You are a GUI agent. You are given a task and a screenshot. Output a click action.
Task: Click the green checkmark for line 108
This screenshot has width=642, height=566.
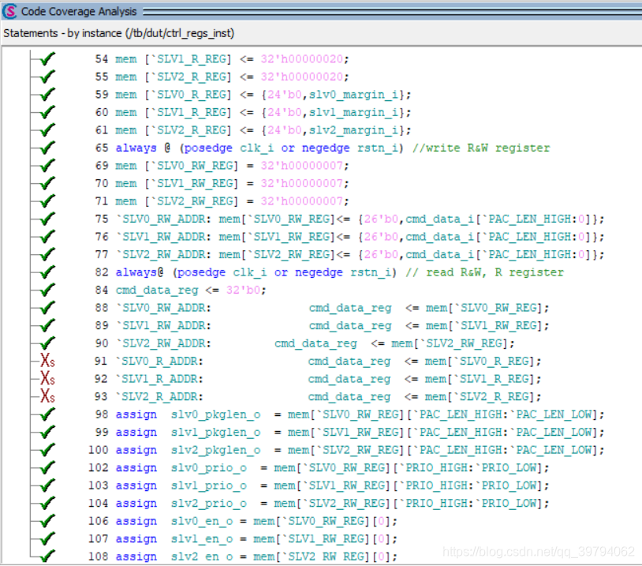tap(47, 556)
